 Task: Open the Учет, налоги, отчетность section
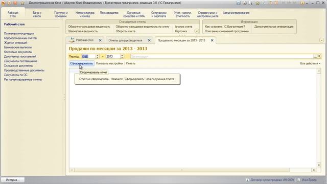point(183,14)
